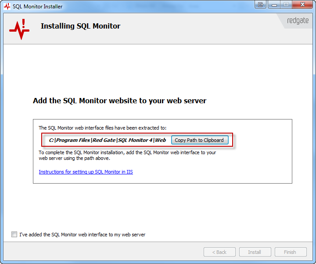
Task: Click the extracted path text C:\Program Files\Red Gate
Action: click(107, 140)
